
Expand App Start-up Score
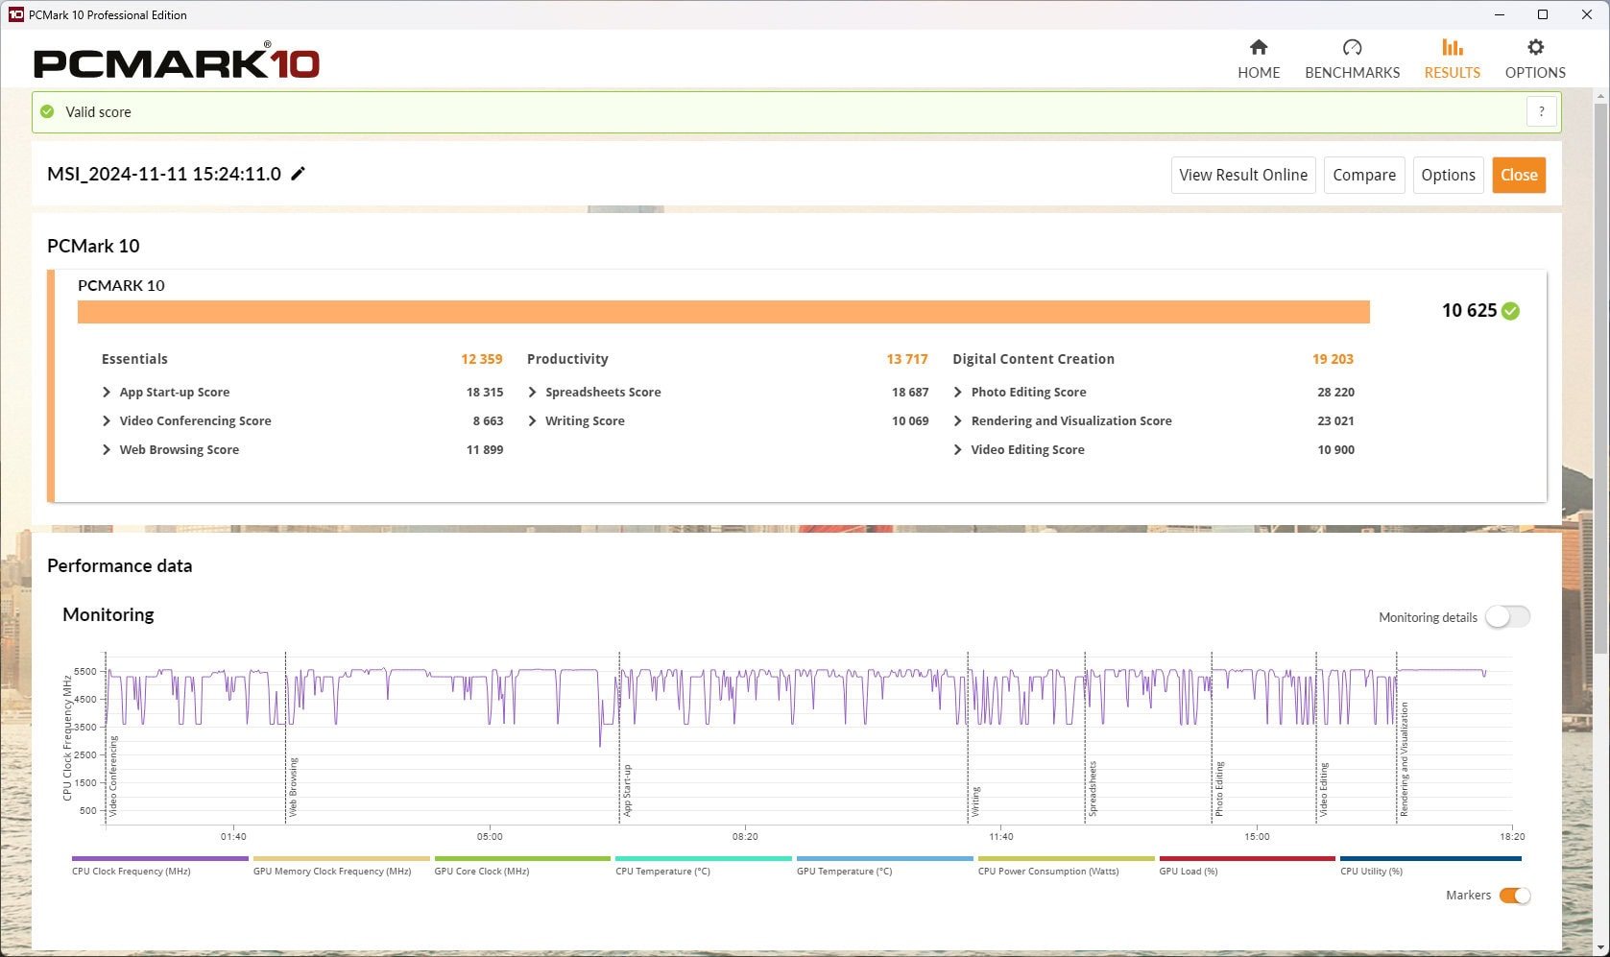(x=106, y=392)
